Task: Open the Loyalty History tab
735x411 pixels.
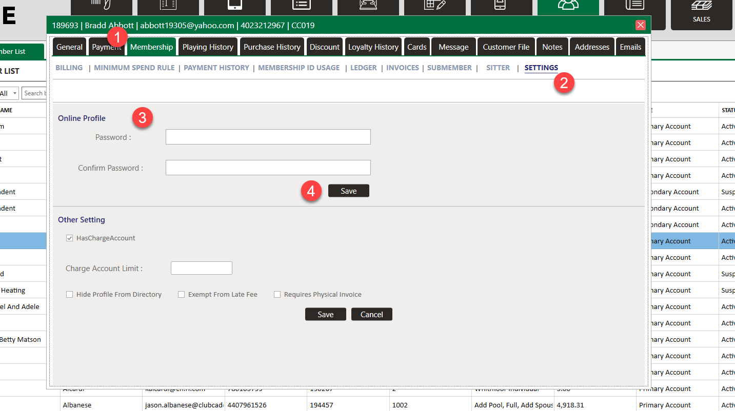Action: point(373,47)
